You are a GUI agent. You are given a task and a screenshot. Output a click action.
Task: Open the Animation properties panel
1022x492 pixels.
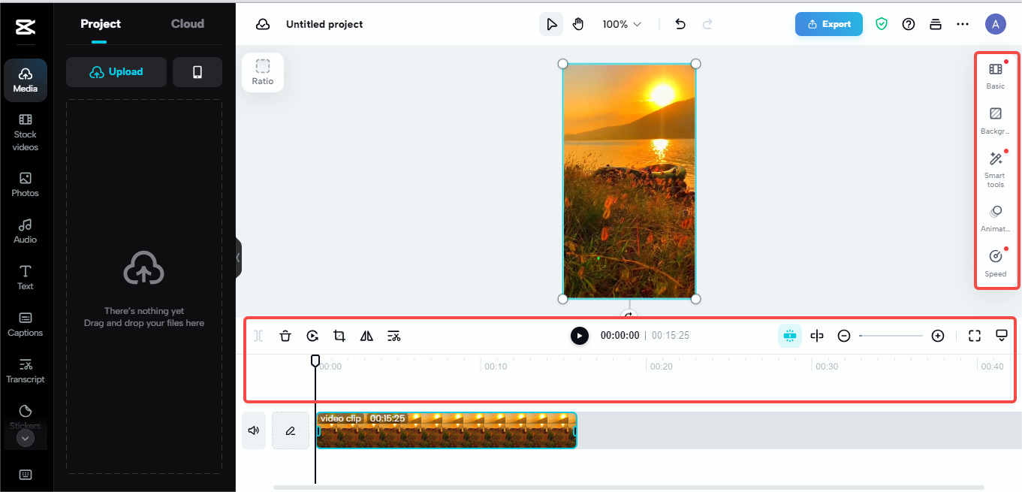click(x=996, y=219)
